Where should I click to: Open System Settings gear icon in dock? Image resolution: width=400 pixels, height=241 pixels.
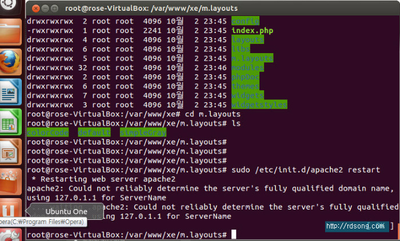tap(10, 235)
